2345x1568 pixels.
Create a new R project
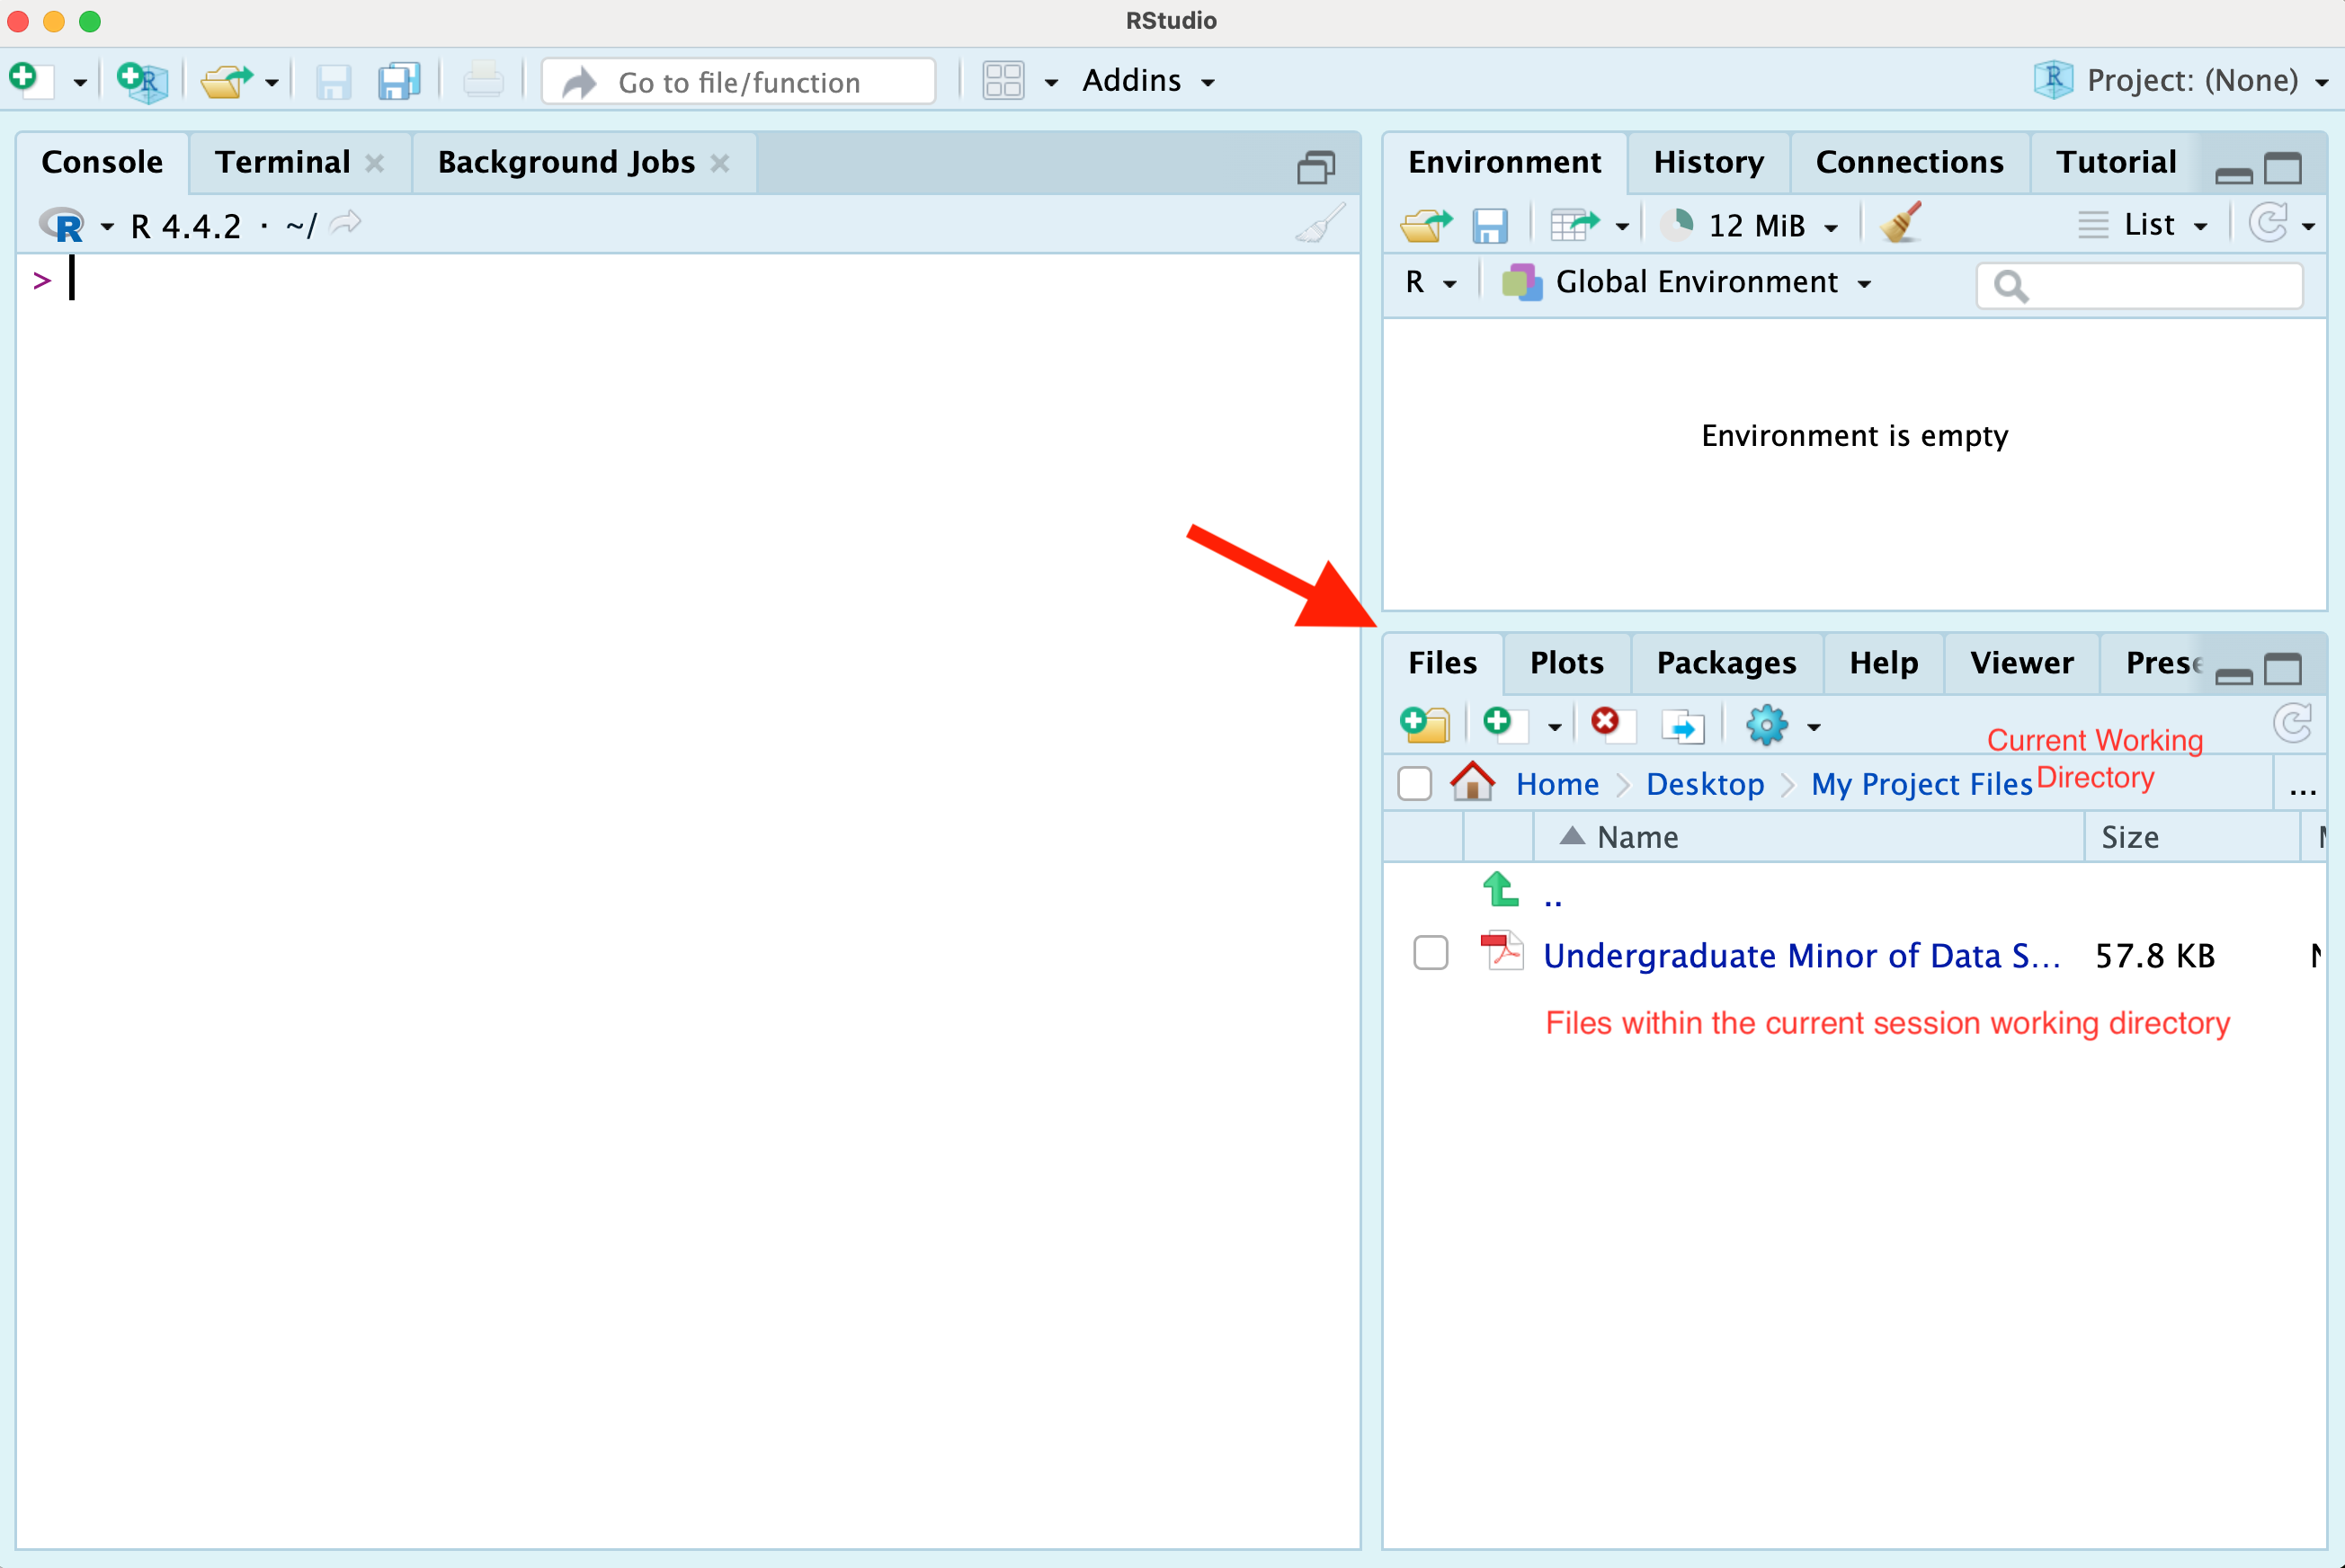142,81
